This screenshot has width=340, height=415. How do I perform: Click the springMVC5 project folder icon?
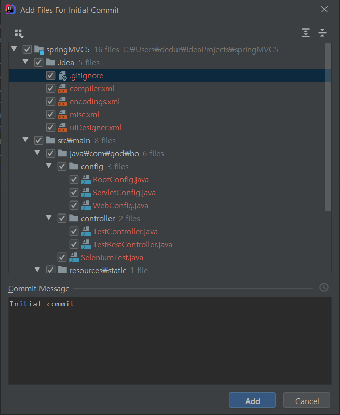tap(39, 50)
